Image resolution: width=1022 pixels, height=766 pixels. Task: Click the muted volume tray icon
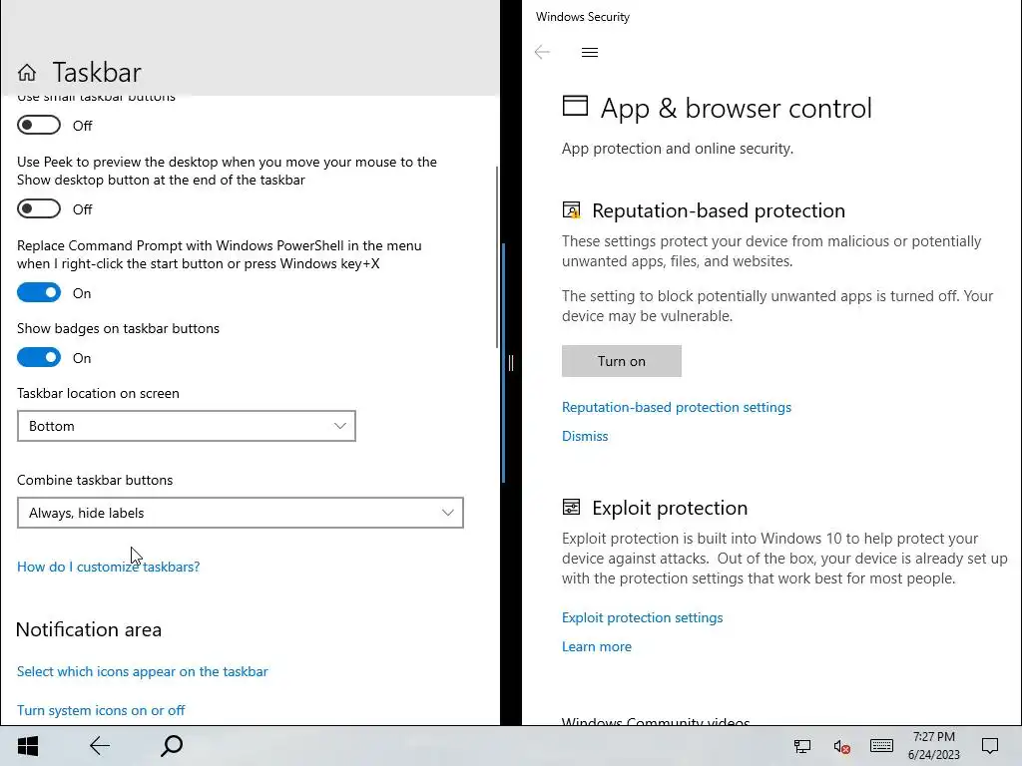(x=841, y=746)
